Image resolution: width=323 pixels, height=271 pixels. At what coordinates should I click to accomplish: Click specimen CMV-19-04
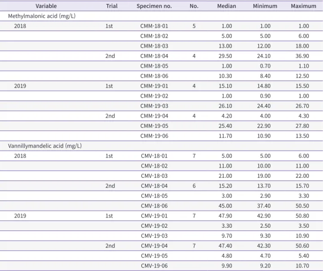[x=154, y=246]
